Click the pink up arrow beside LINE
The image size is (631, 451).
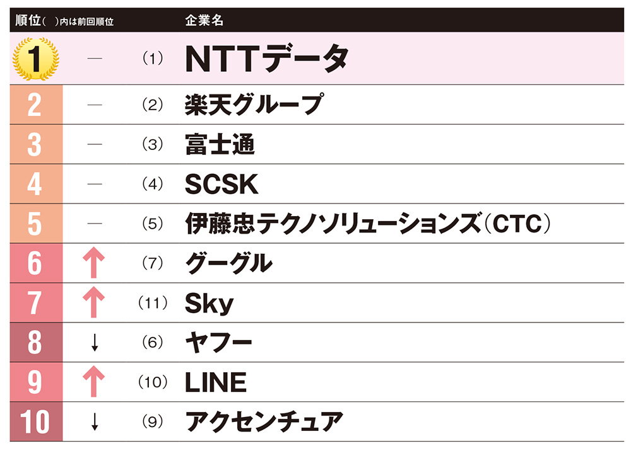pos(94,381)
